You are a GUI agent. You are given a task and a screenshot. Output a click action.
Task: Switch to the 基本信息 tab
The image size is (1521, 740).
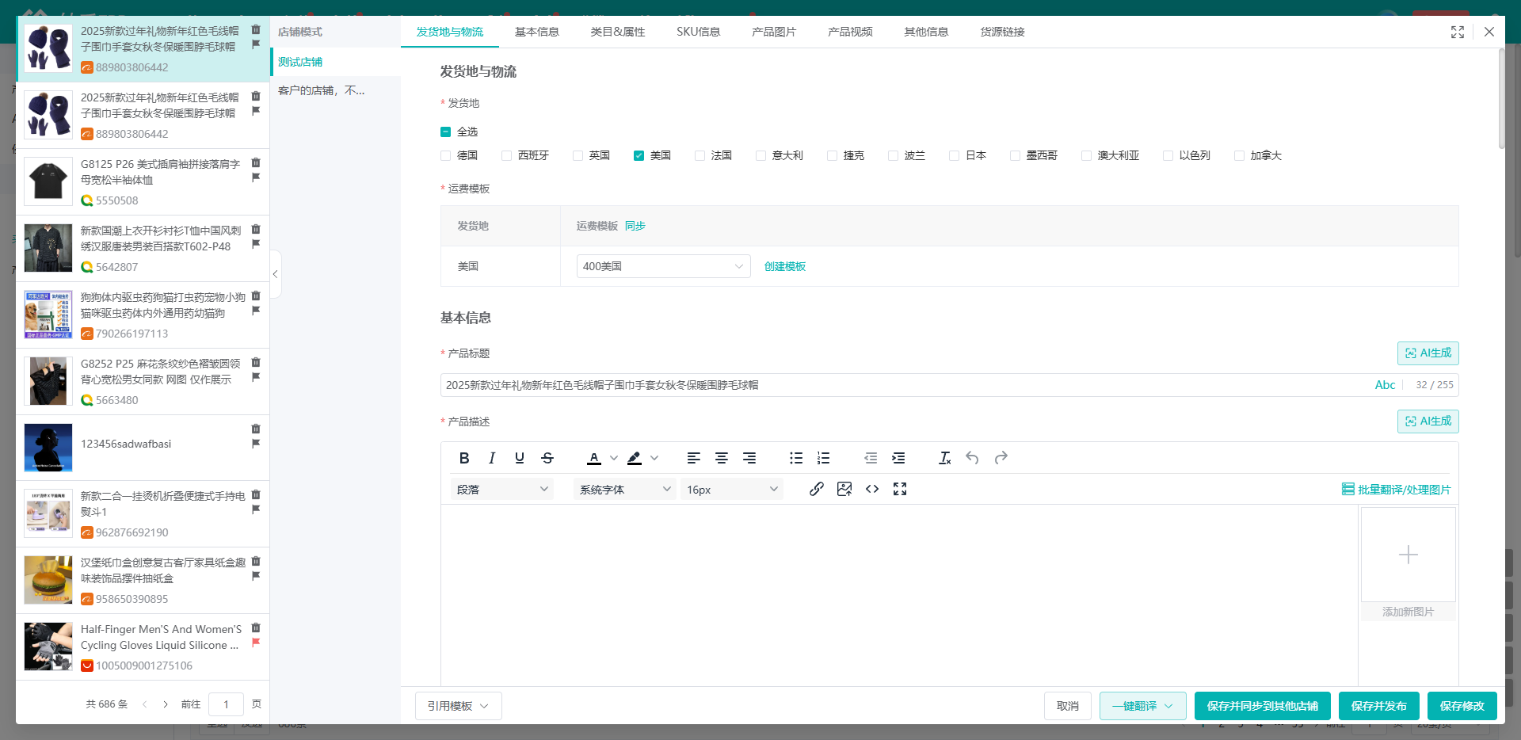[537, 32]
